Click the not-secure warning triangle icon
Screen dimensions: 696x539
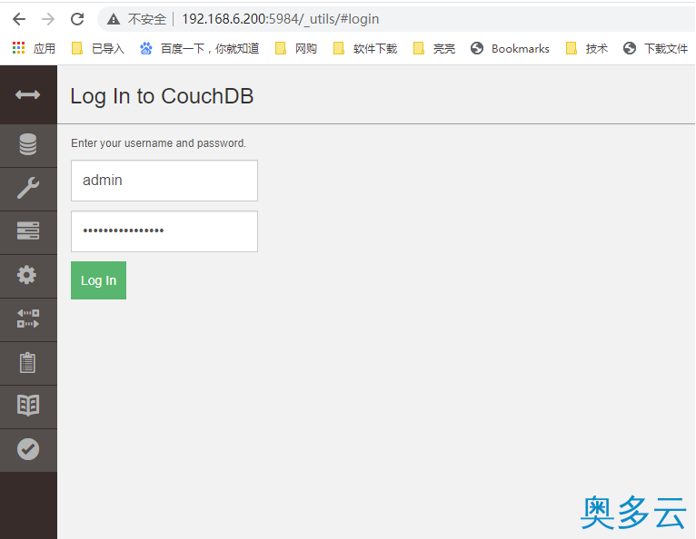114,19
